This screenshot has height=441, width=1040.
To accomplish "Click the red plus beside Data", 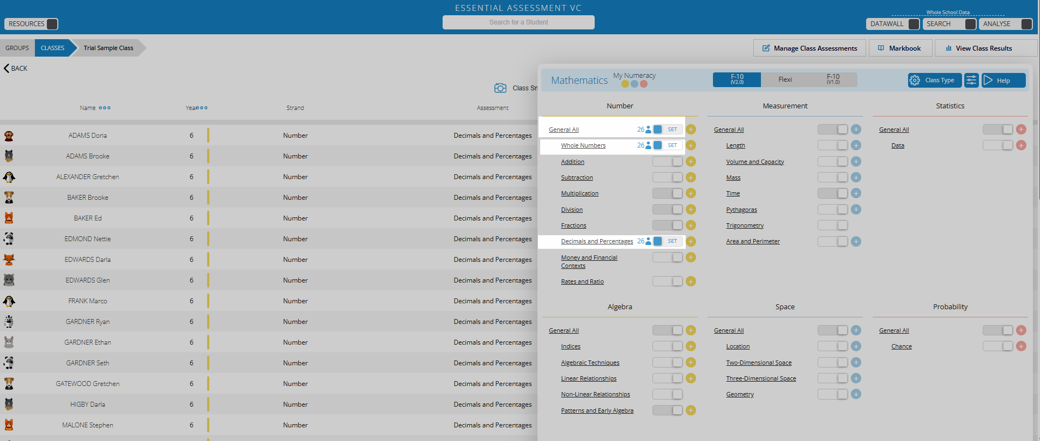I will tap(1021, 145).
